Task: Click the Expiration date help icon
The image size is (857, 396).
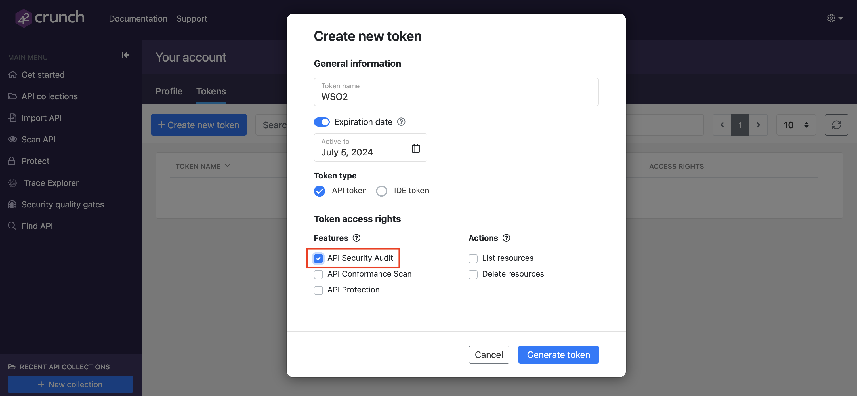Action: pos(401,122)
